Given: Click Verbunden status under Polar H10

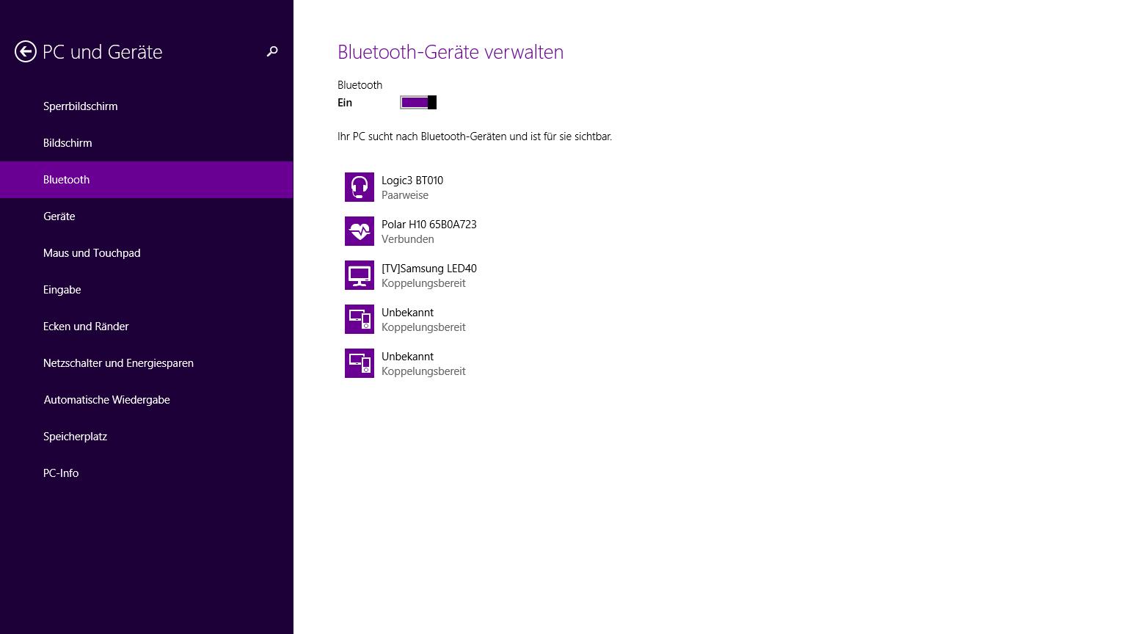Looking at the screenshot, I should coord(408,239).
